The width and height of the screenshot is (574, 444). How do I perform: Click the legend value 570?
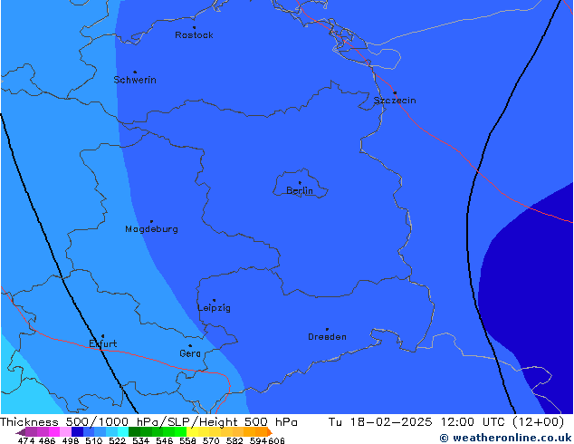211,440
